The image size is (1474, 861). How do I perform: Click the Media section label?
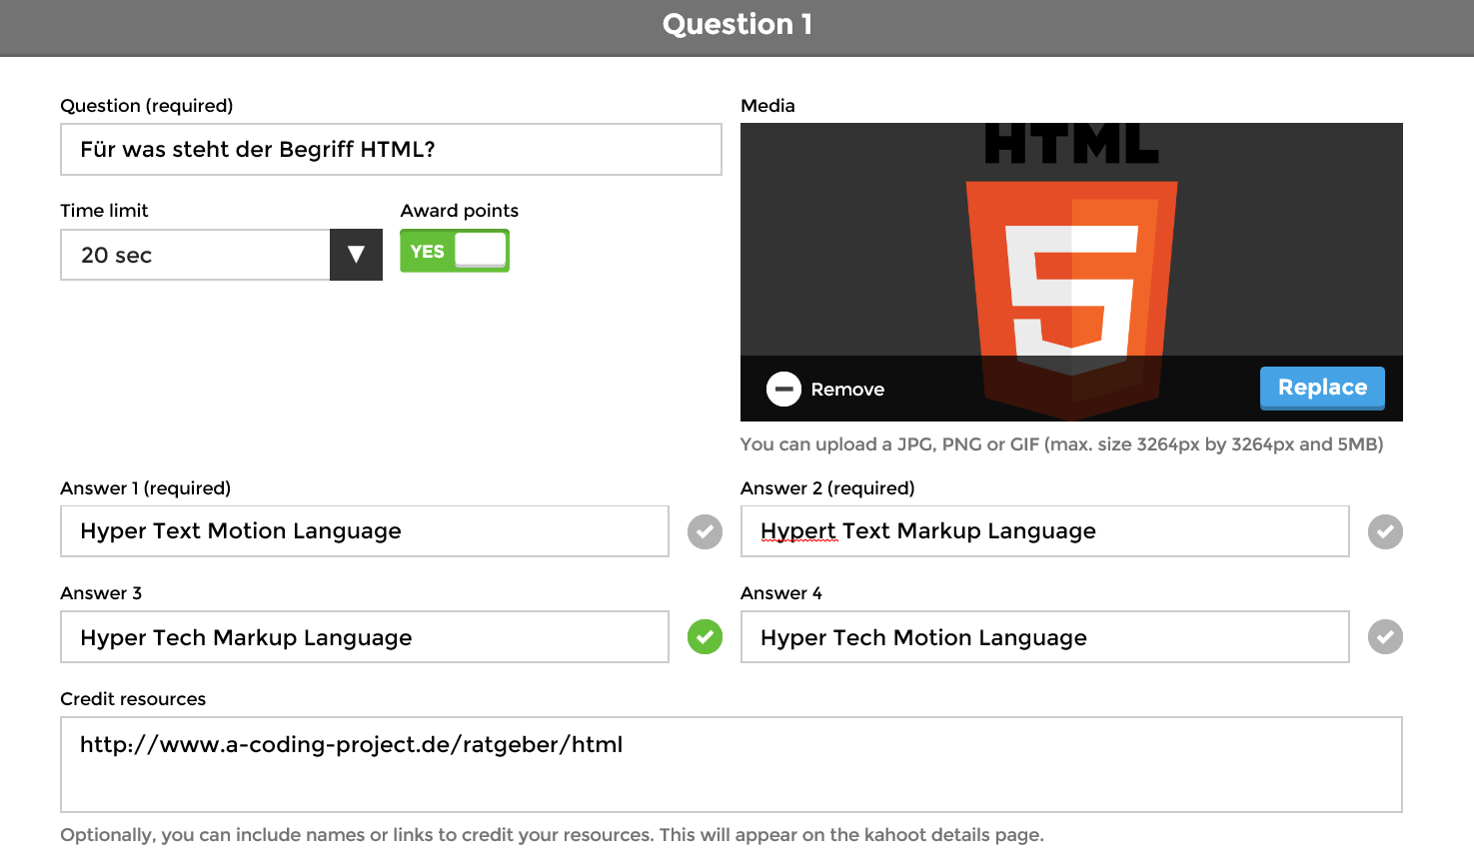pyautogui.click(x=767, y=106)
